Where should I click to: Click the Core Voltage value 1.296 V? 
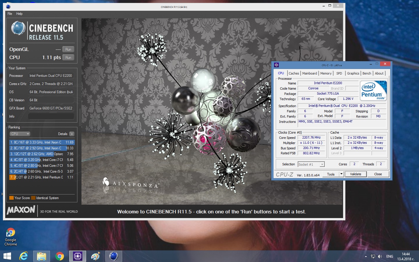tap(348, 99)
